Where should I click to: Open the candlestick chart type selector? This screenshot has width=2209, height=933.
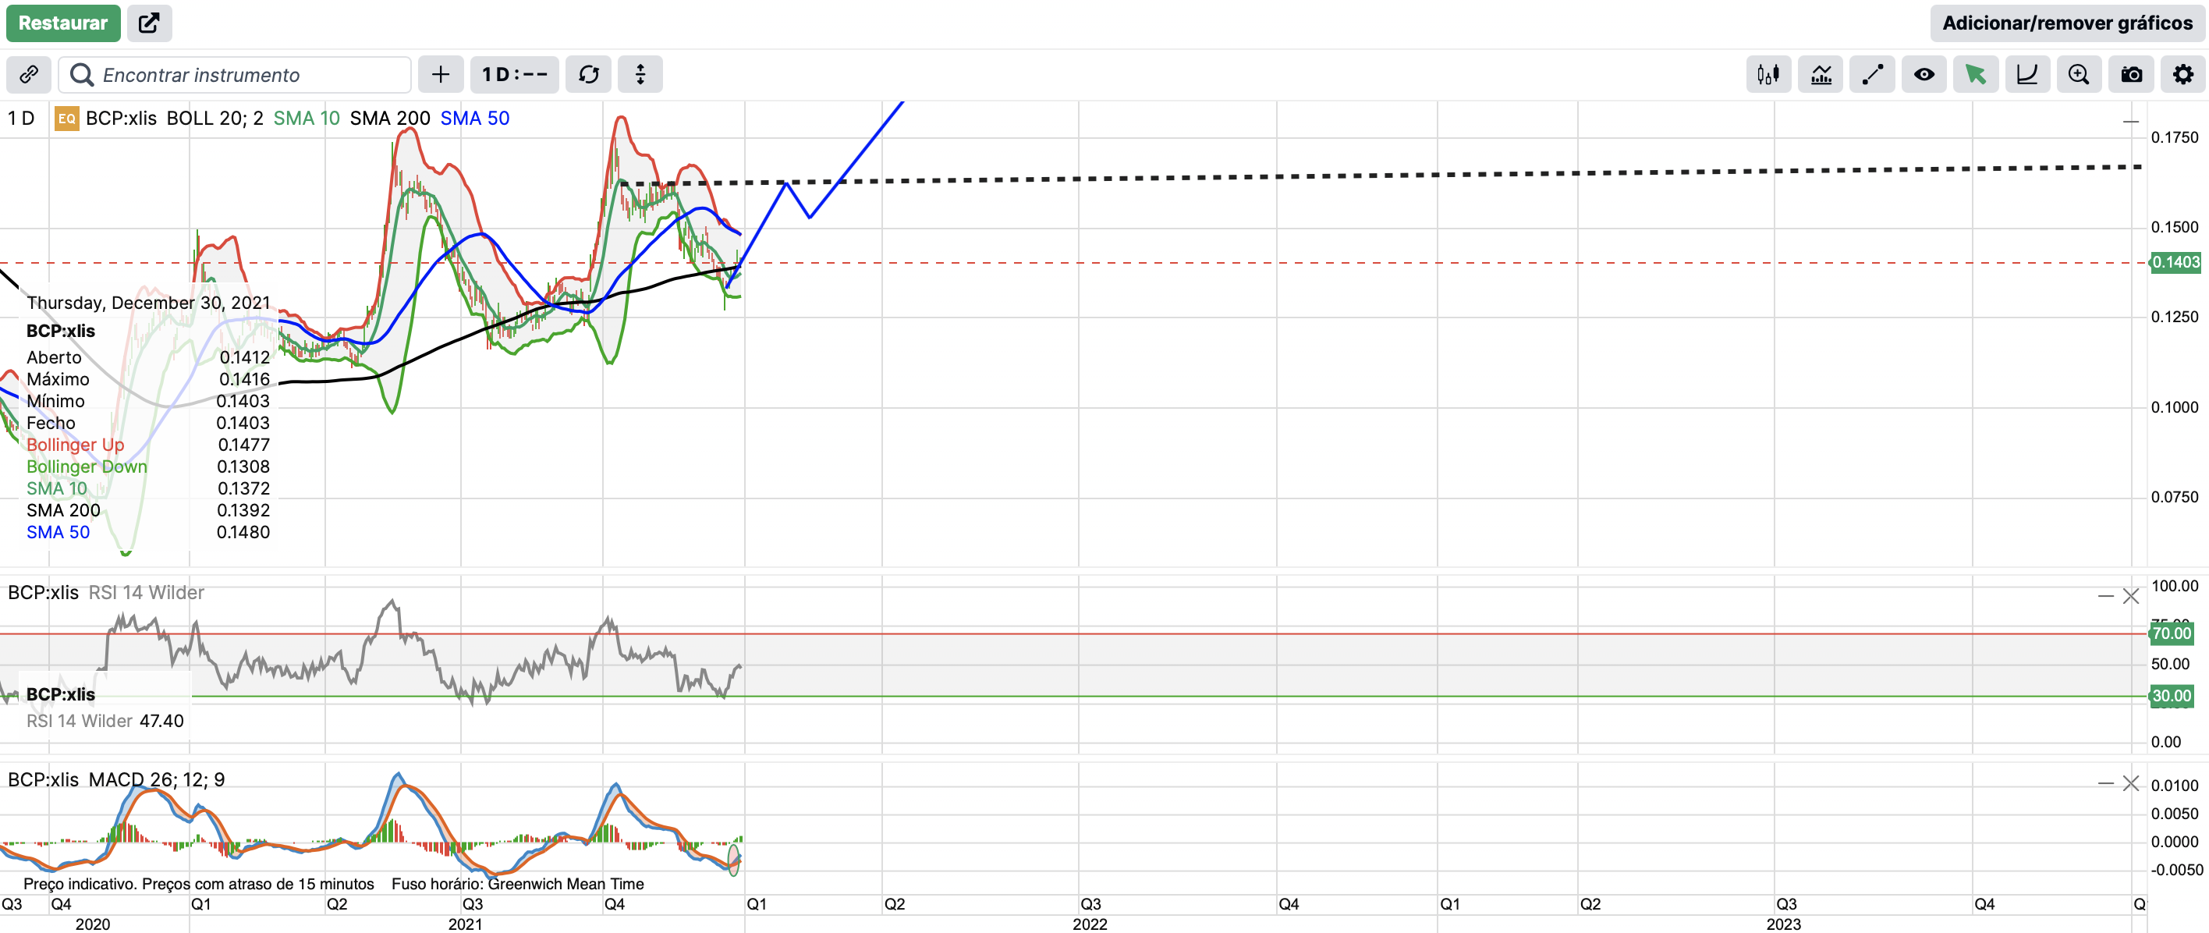1768,75
